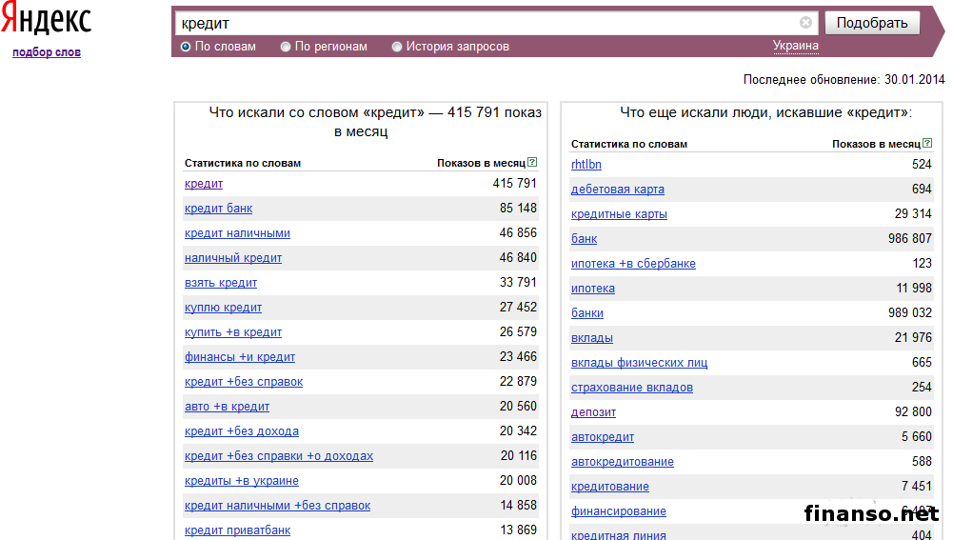Open the Украина region selector
953x540 pixels.
tap(795, 46)
